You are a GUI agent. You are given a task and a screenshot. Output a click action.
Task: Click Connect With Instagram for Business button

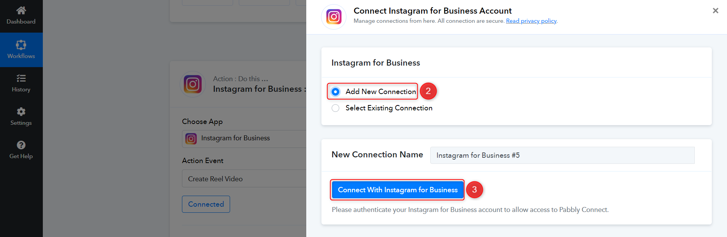[x=398, y=190]
